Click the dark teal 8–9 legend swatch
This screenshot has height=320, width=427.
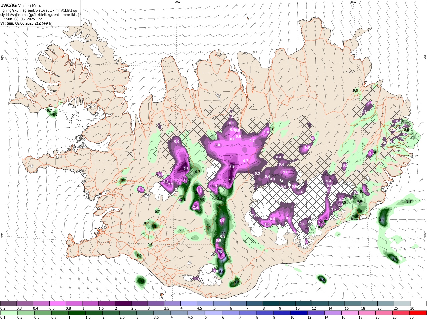pyautogui.click(x=271, y=303)
